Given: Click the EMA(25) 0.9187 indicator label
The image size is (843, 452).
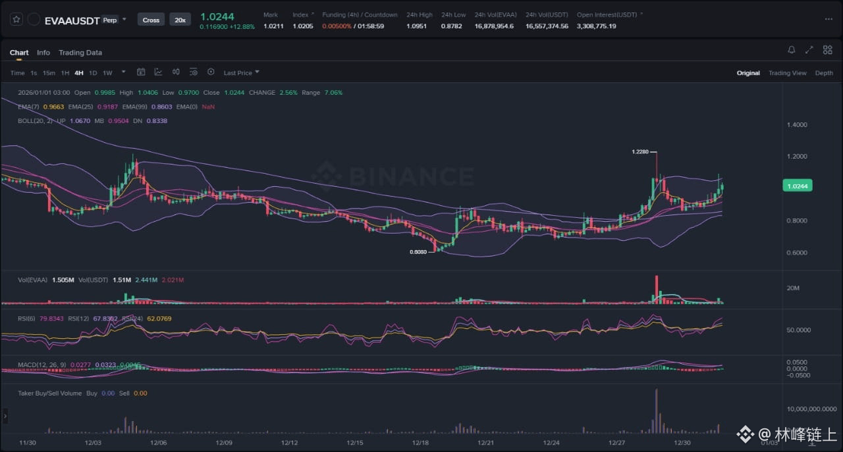Looking at the screenshot, I should (x=94, y=107).
